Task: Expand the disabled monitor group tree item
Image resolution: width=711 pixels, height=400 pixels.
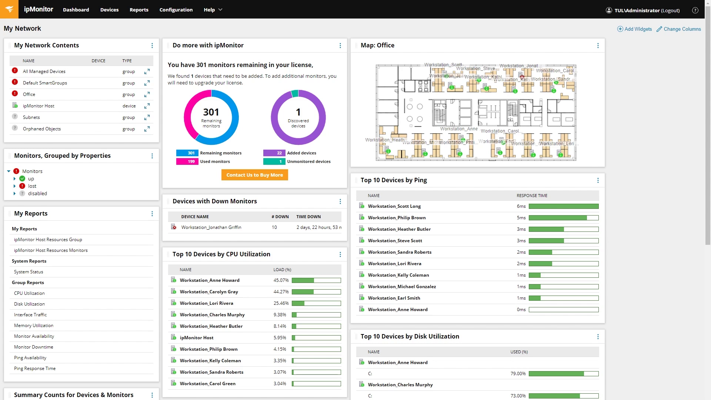Action: (15, 193)
